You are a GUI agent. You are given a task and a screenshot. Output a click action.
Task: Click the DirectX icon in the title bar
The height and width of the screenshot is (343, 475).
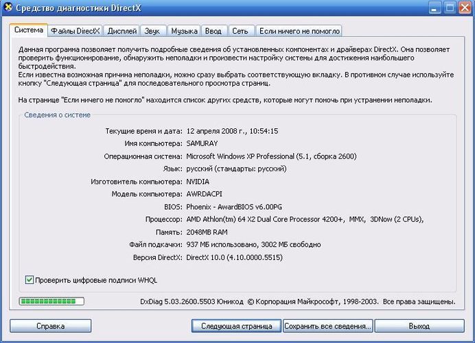[x=8, y=7]
